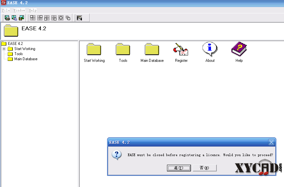Open the Main Database folder icon
This screenshot has height=187, width=284.
[152, 49]
